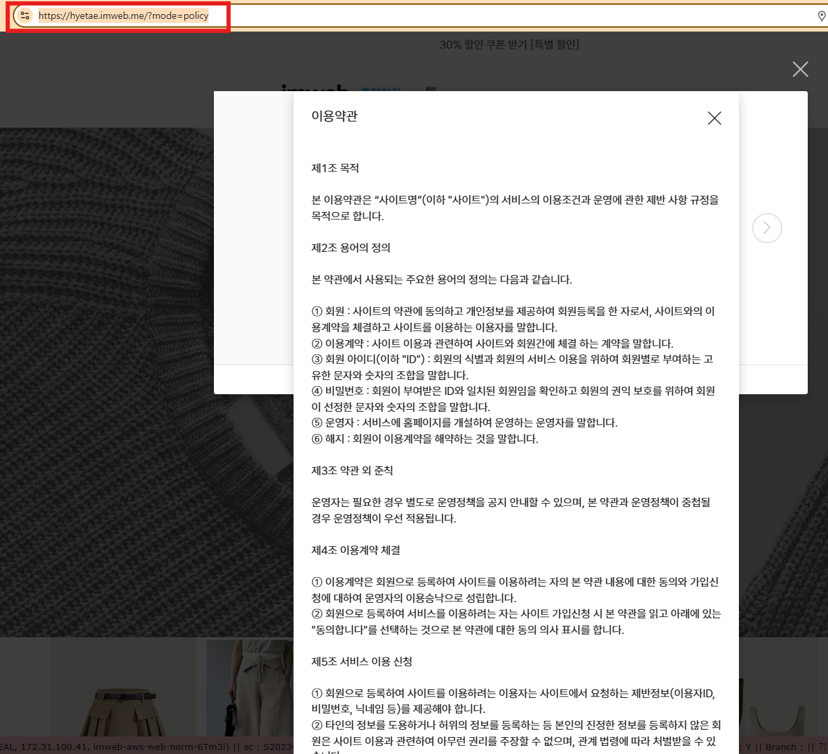The image size is (828, 754).
Task: Close the dimmed overlay with the outer X
Action: (800, 69)
